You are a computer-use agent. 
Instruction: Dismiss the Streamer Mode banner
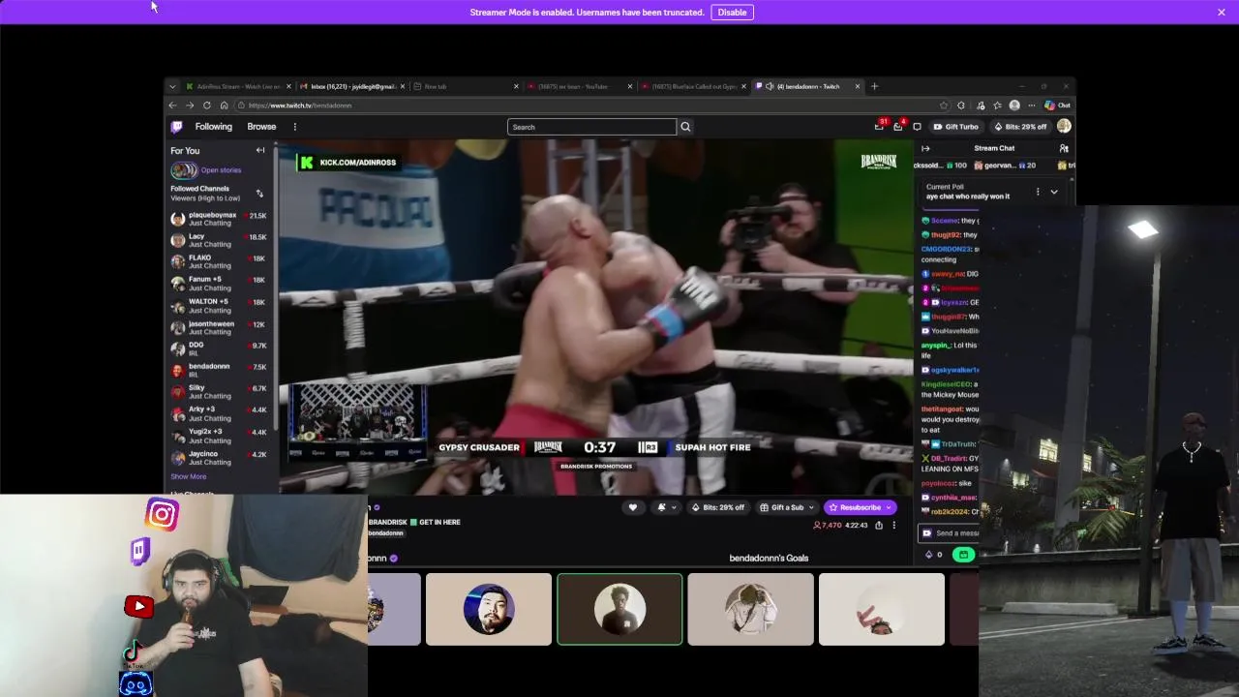click(x=1222, y=13)
